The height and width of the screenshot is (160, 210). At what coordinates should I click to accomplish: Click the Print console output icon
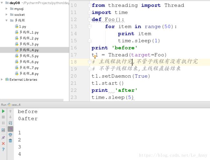point(10,134)
